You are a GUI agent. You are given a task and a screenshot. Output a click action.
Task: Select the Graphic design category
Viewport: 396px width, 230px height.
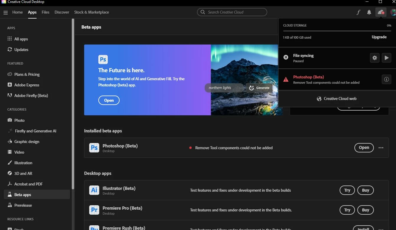coord(27,142)
